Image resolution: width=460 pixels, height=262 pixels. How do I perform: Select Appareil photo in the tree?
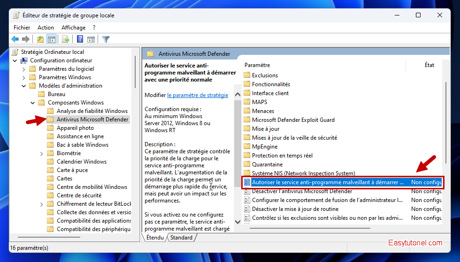pos(75,128)
